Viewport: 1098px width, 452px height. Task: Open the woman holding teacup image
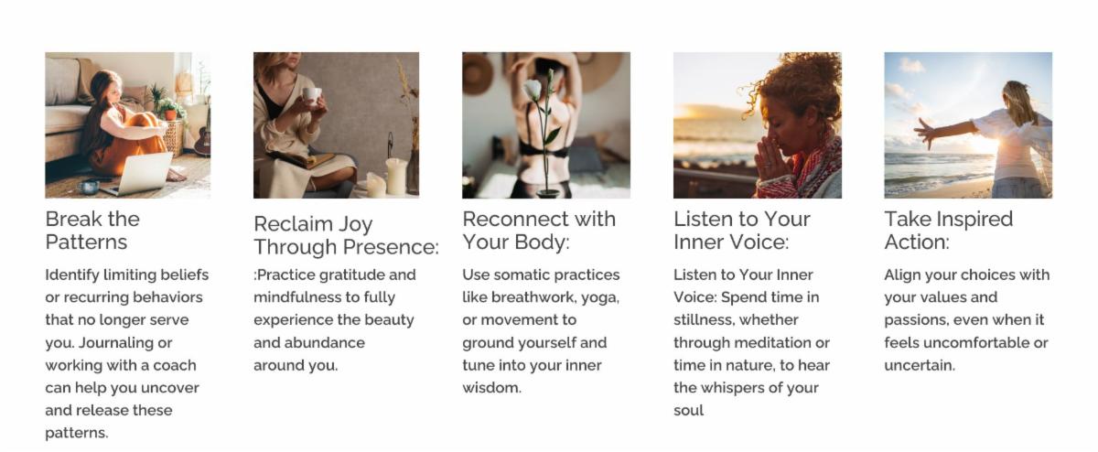(x=336, y=124)
